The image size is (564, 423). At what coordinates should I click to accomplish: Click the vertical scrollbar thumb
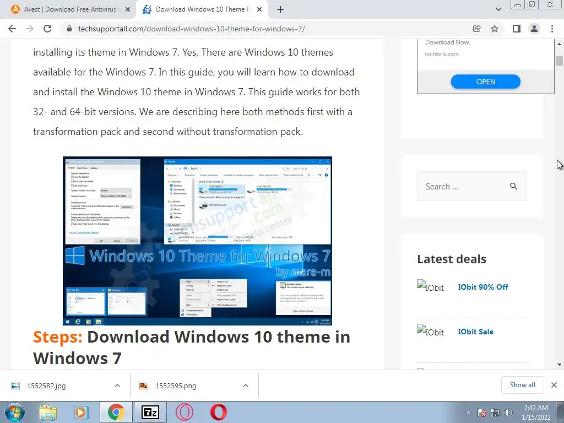(x=559, y=61)
